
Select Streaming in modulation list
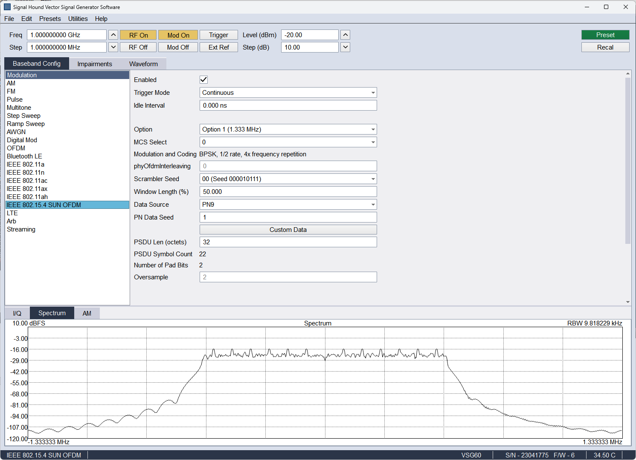(67, 229)
